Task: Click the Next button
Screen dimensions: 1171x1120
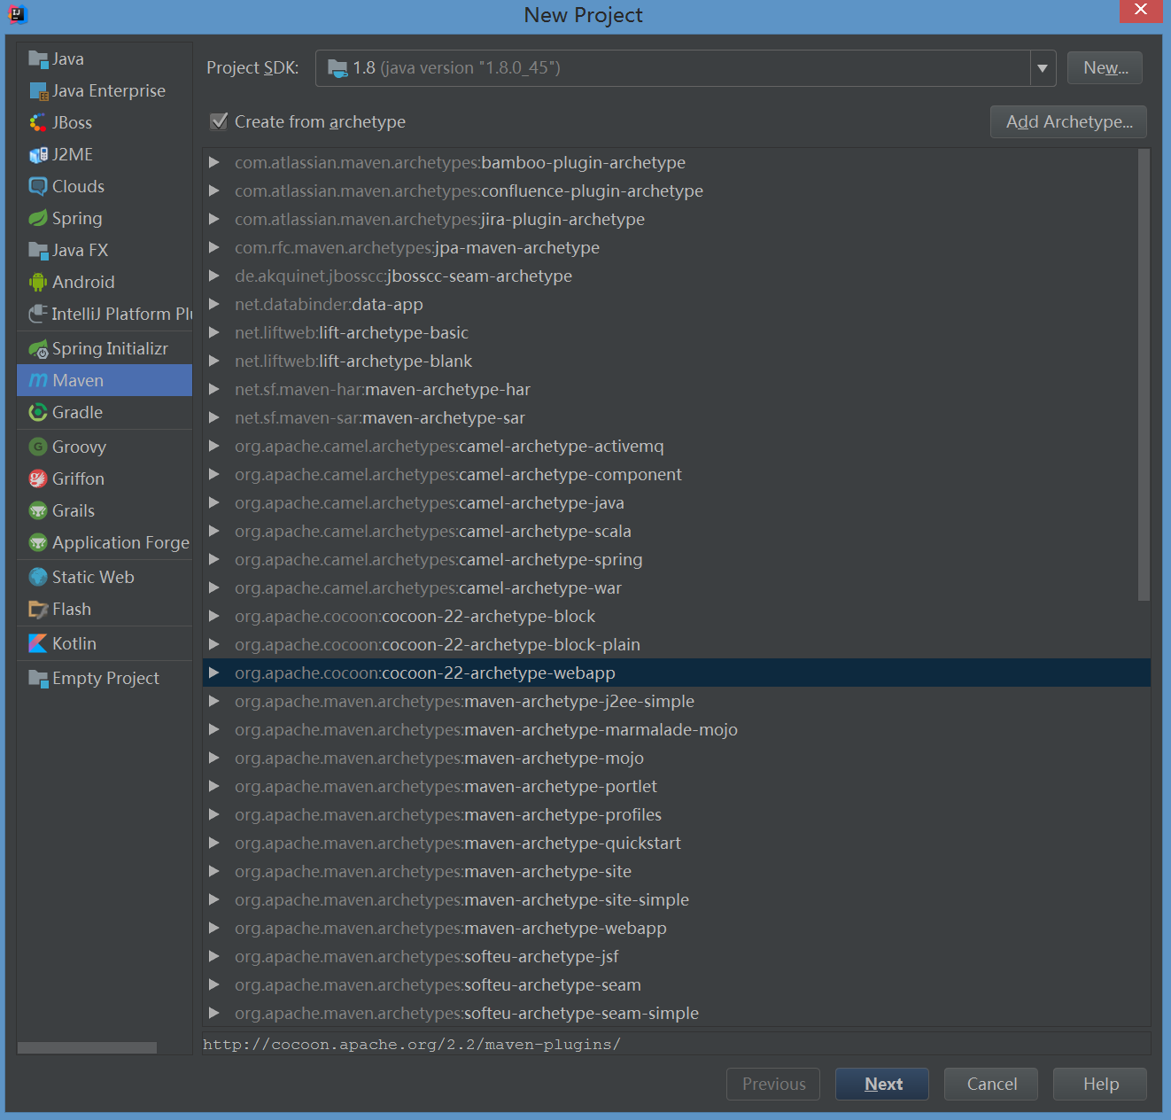Action: coord(882,1084)
